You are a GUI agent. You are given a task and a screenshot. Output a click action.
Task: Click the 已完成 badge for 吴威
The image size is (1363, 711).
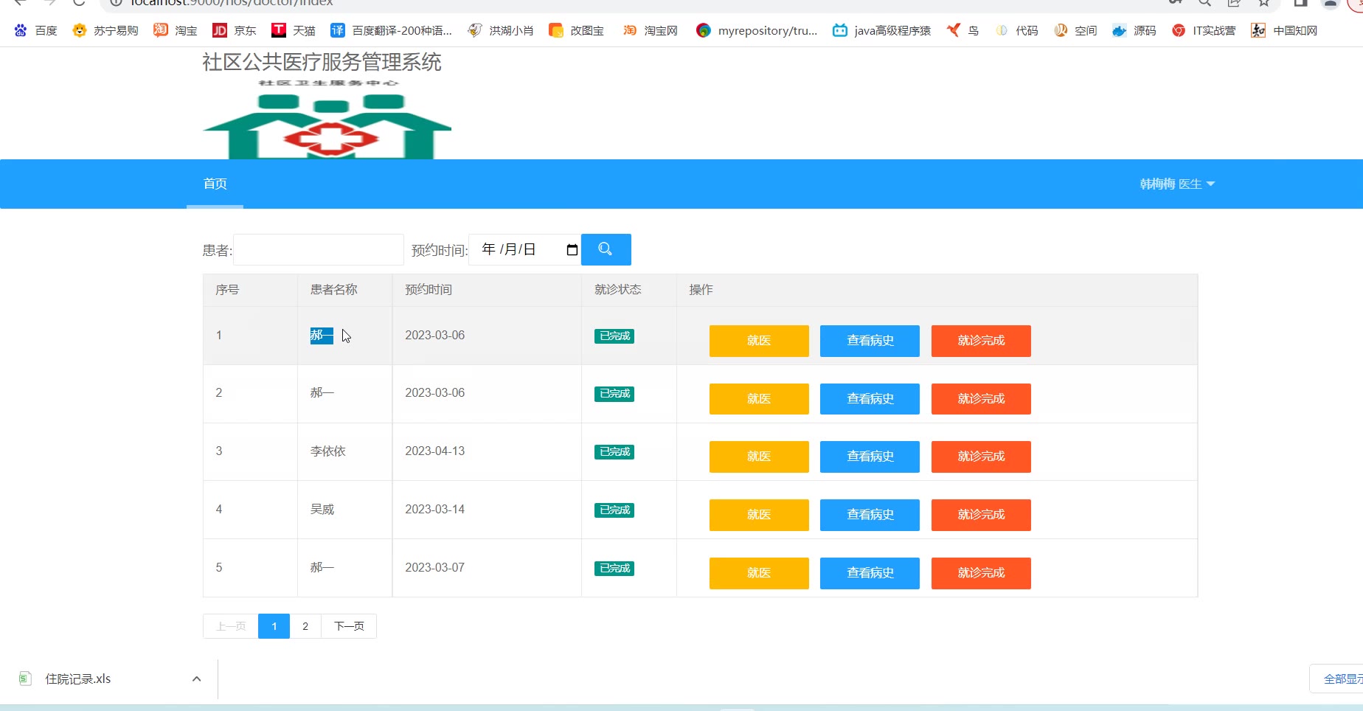coord(614,510)
